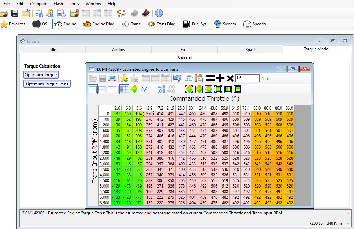Image resolution: width=354 pixels, height=229 pixels.
Task: Open the Help menu
Action: [112, 3]
